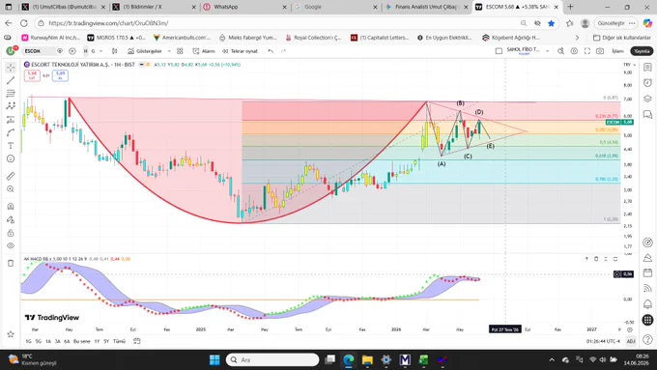Click the red 5,68 sell price box
The image size is (657, 370).
32,75
